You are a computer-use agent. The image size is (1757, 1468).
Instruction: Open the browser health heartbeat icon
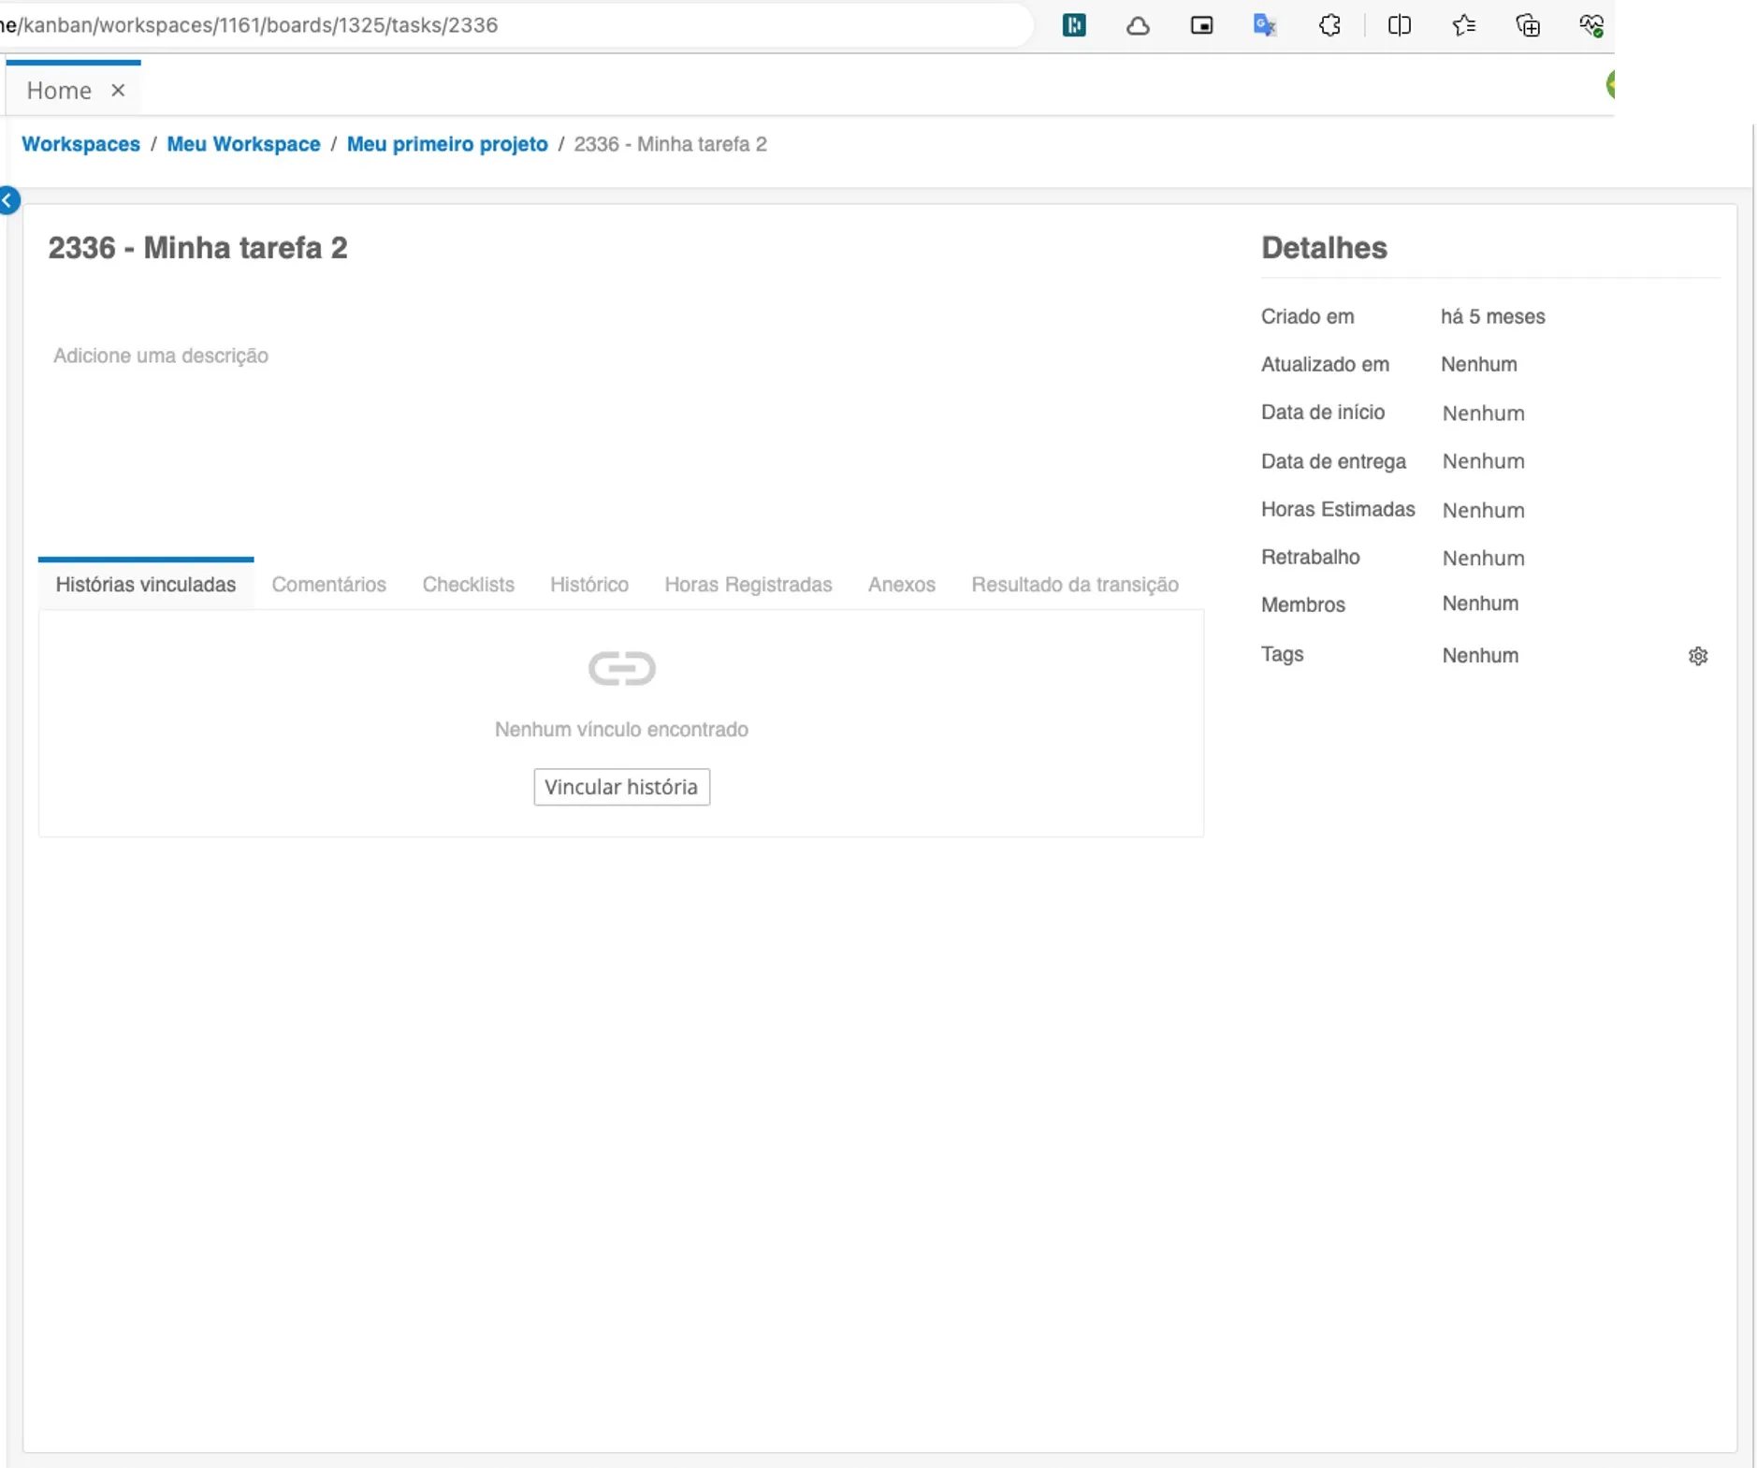click(1591, 25)
